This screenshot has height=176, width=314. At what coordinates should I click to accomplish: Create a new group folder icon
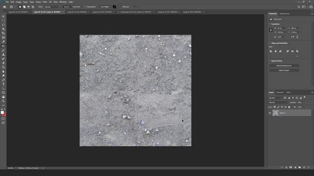pyautogui.click(x=300, y=167)
